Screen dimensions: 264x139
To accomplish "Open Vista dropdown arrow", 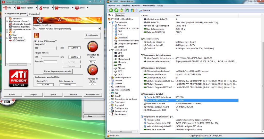I will coord(14,8).
